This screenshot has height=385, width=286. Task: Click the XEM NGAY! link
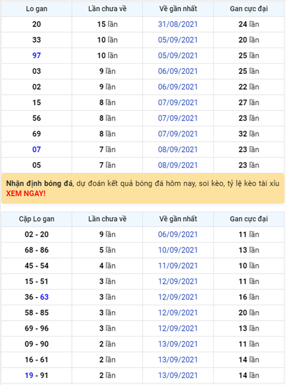point(26,194)
